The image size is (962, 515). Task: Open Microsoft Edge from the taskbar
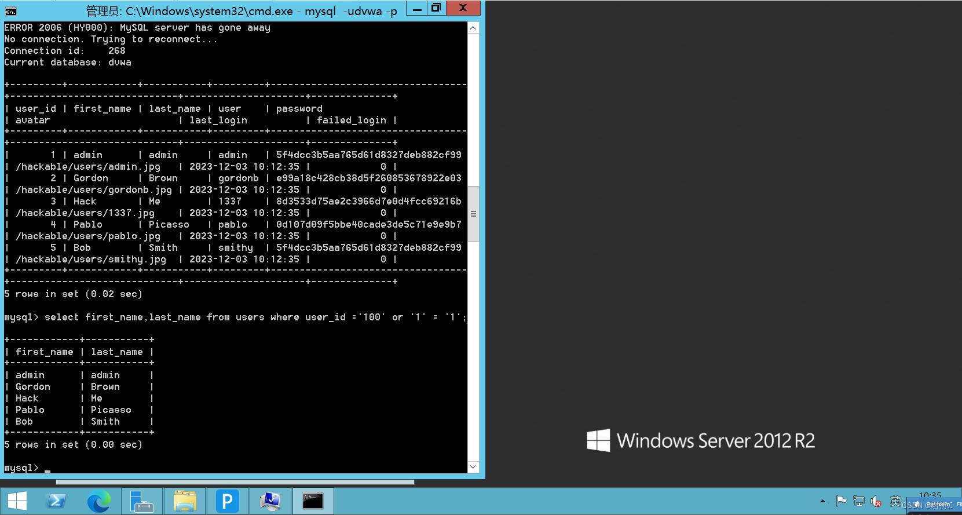(99, 501)
